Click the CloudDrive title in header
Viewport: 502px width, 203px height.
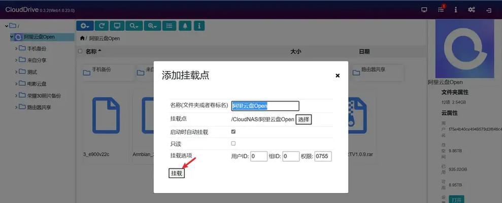[22, 10]
